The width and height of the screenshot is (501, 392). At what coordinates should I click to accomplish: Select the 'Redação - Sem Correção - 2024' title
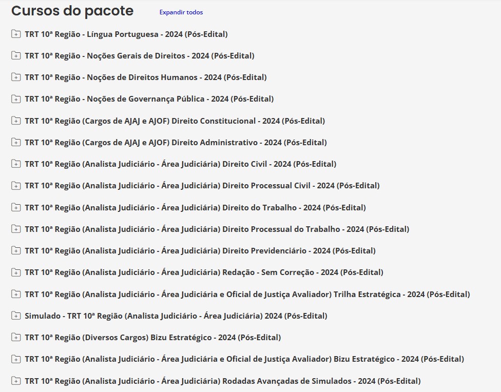click(x=204, y=272)
